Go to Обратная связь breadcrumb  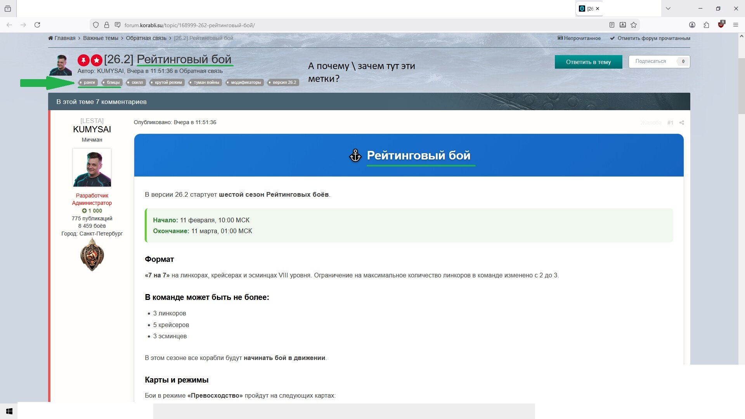pyautogui.click(x=146, y=38)
